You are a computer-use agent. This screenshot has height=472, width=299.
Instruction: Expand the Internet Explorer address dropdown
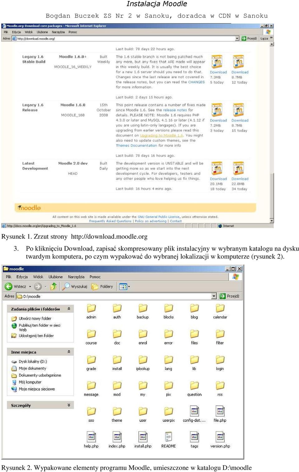[x=237, y=38]
